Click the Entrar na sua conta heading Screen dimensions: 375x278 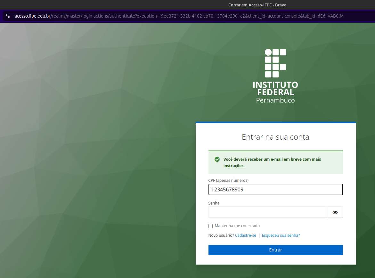275,137
